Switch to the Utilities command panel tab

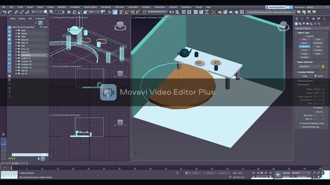(x=324, y=19)
